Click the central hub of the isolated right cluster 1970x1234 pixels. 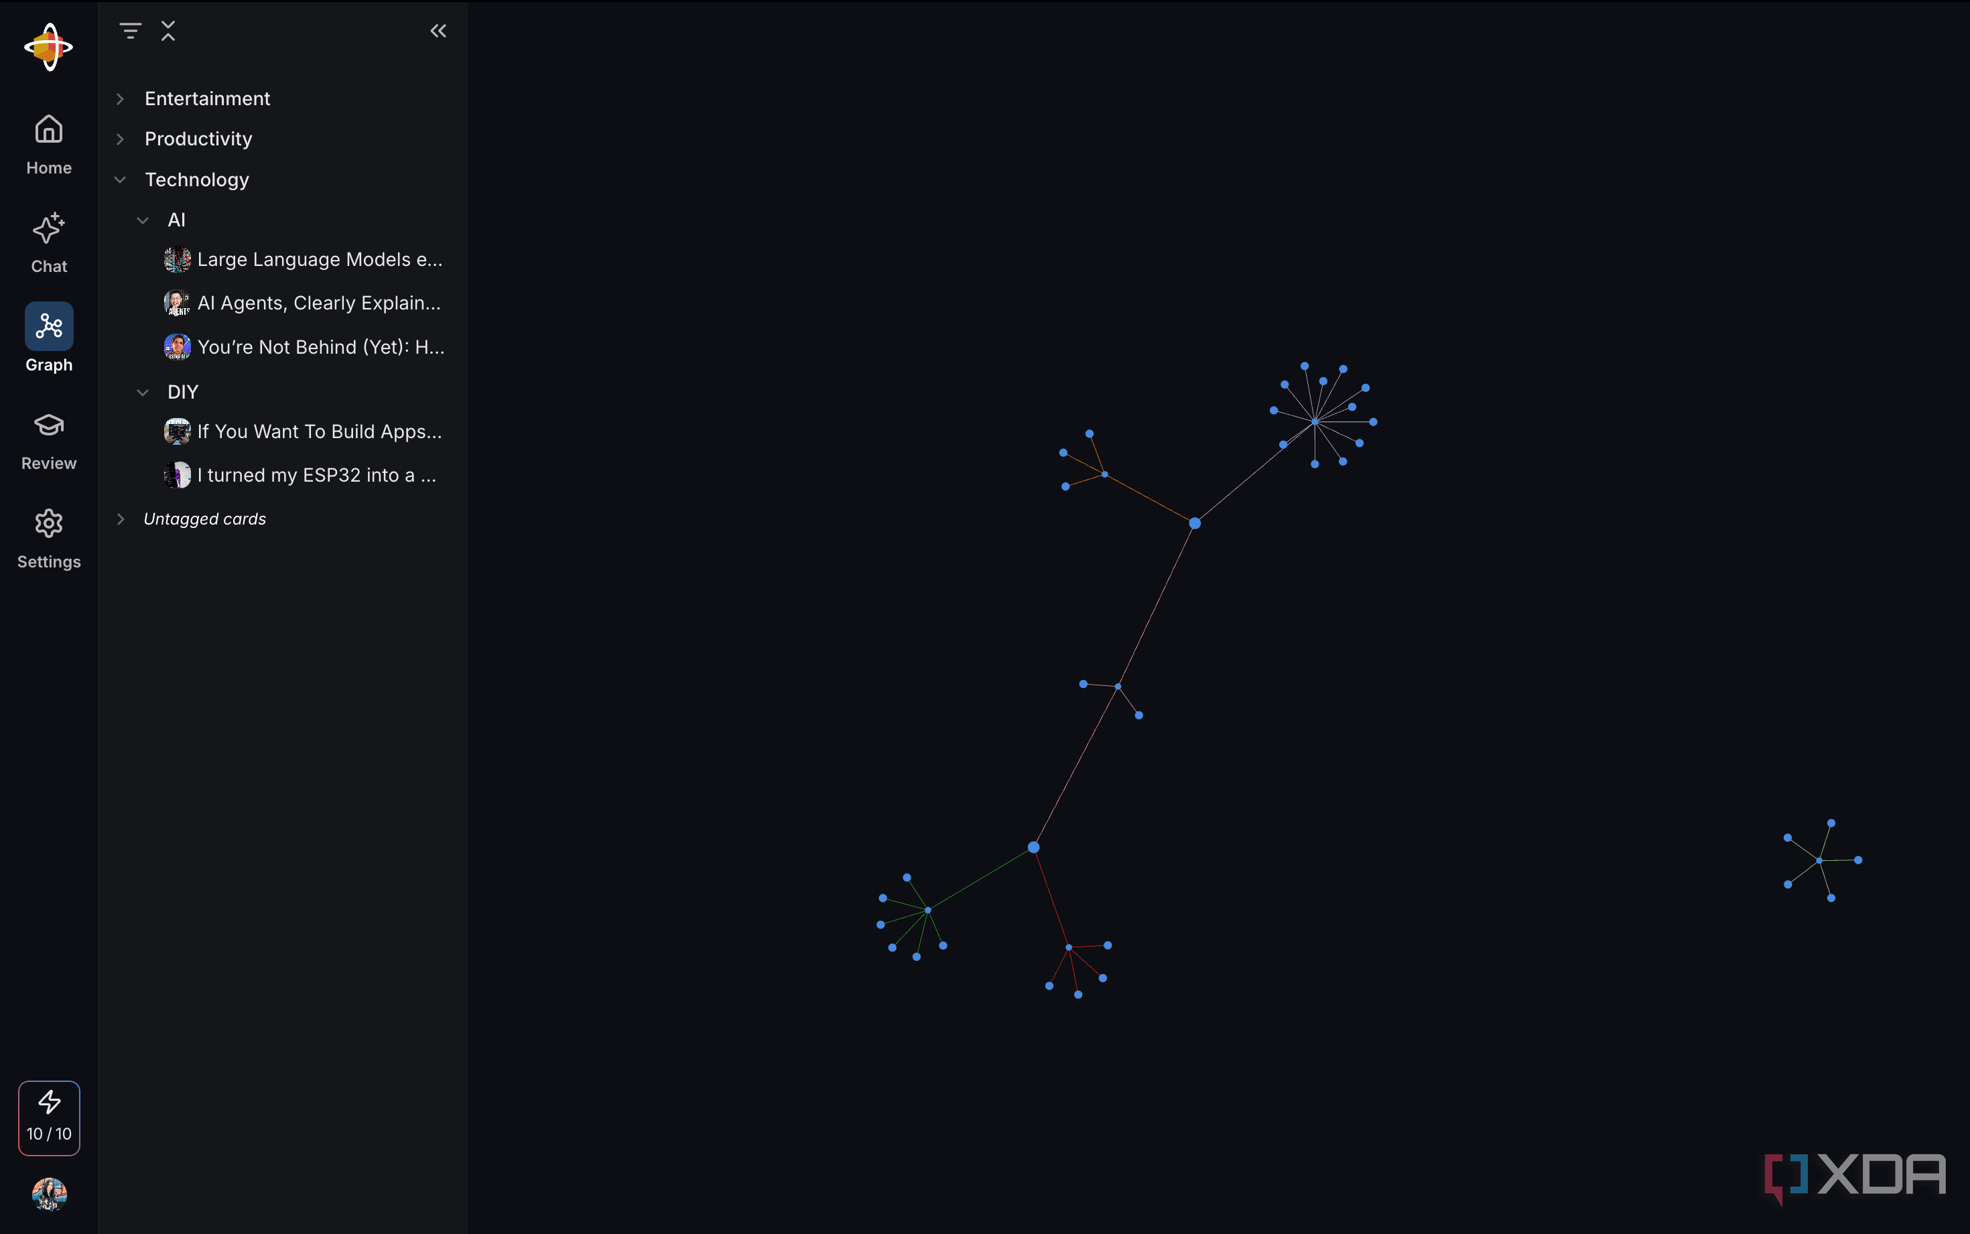coord(1819,860)
